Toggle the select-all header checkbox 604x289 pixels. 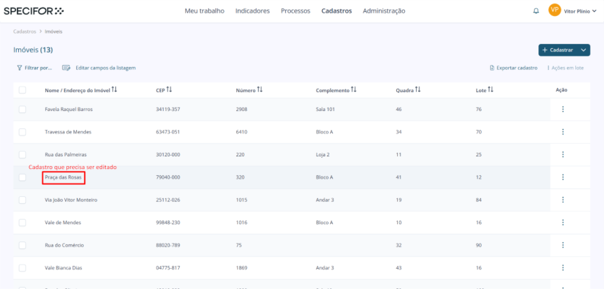pos(22,90)
